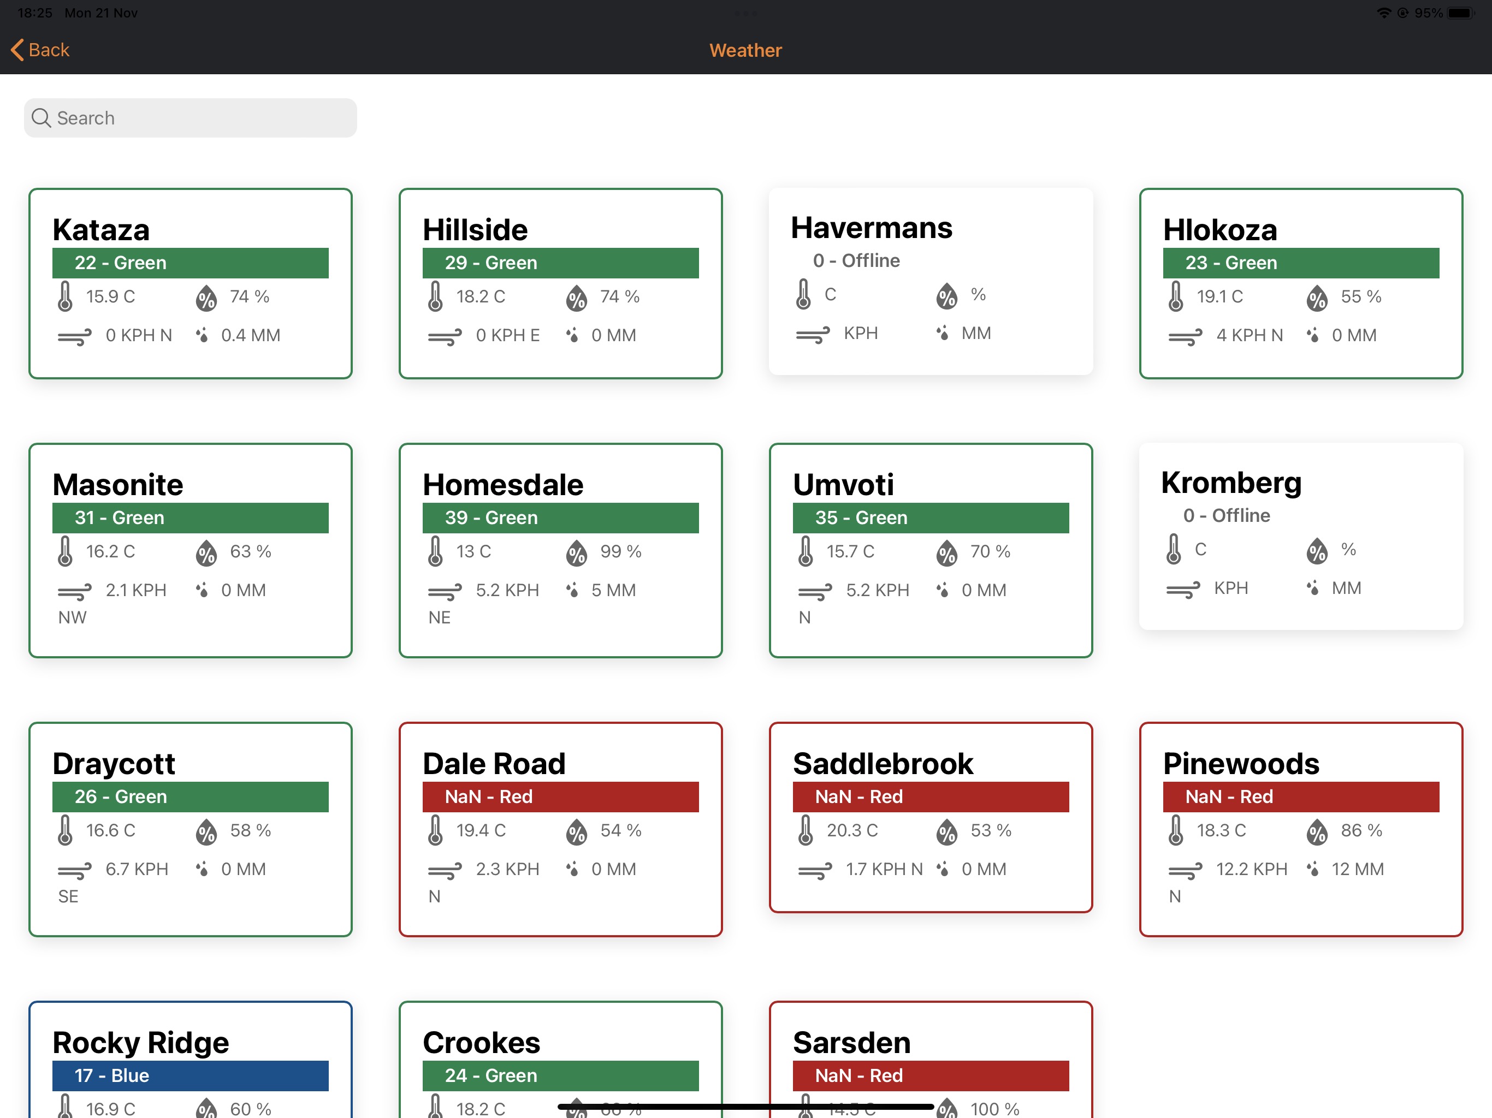Open the Sarsden station card title
1492x1118 pixels.
pos(851,1043)
